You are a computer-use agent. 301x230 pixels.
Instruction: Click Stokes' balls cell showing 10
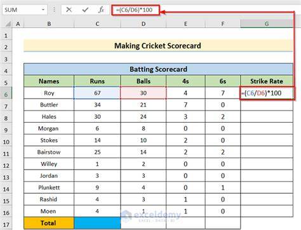(x=144, y=140)
